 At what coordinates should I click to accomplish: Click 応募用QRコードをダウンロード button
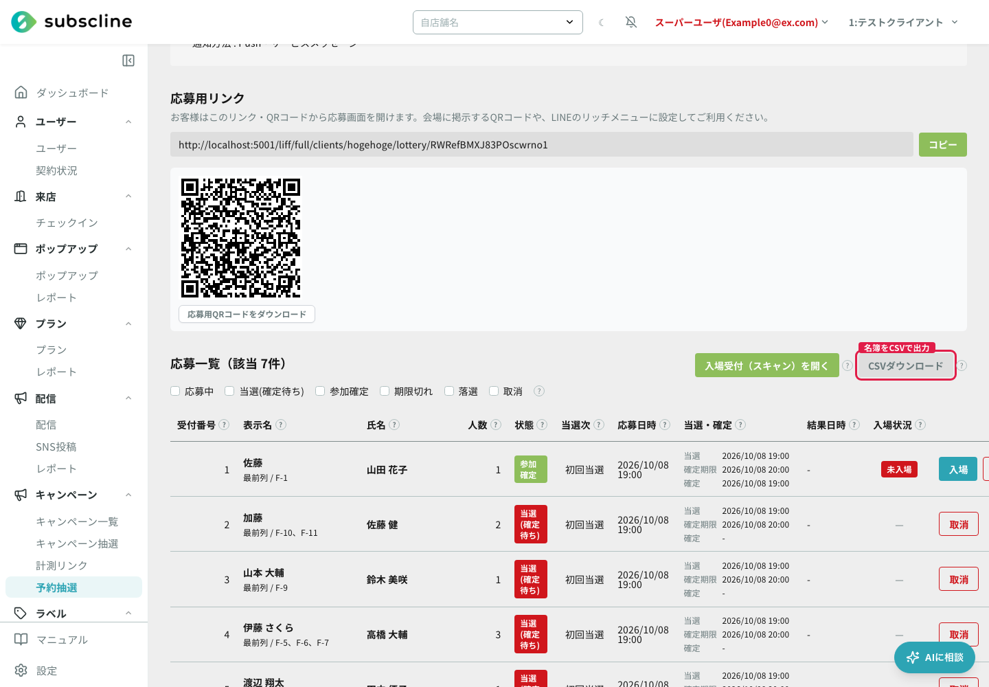[x=247, y=314]
